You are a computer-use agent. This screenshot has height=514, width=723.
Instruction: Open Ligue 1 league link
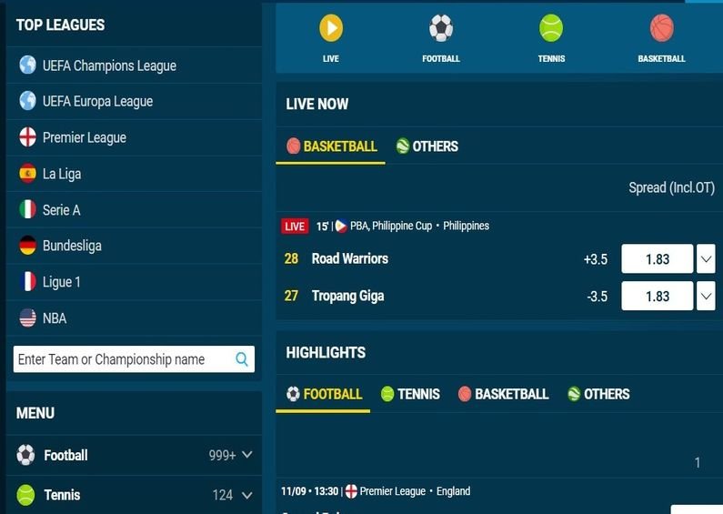pos(61,282)
